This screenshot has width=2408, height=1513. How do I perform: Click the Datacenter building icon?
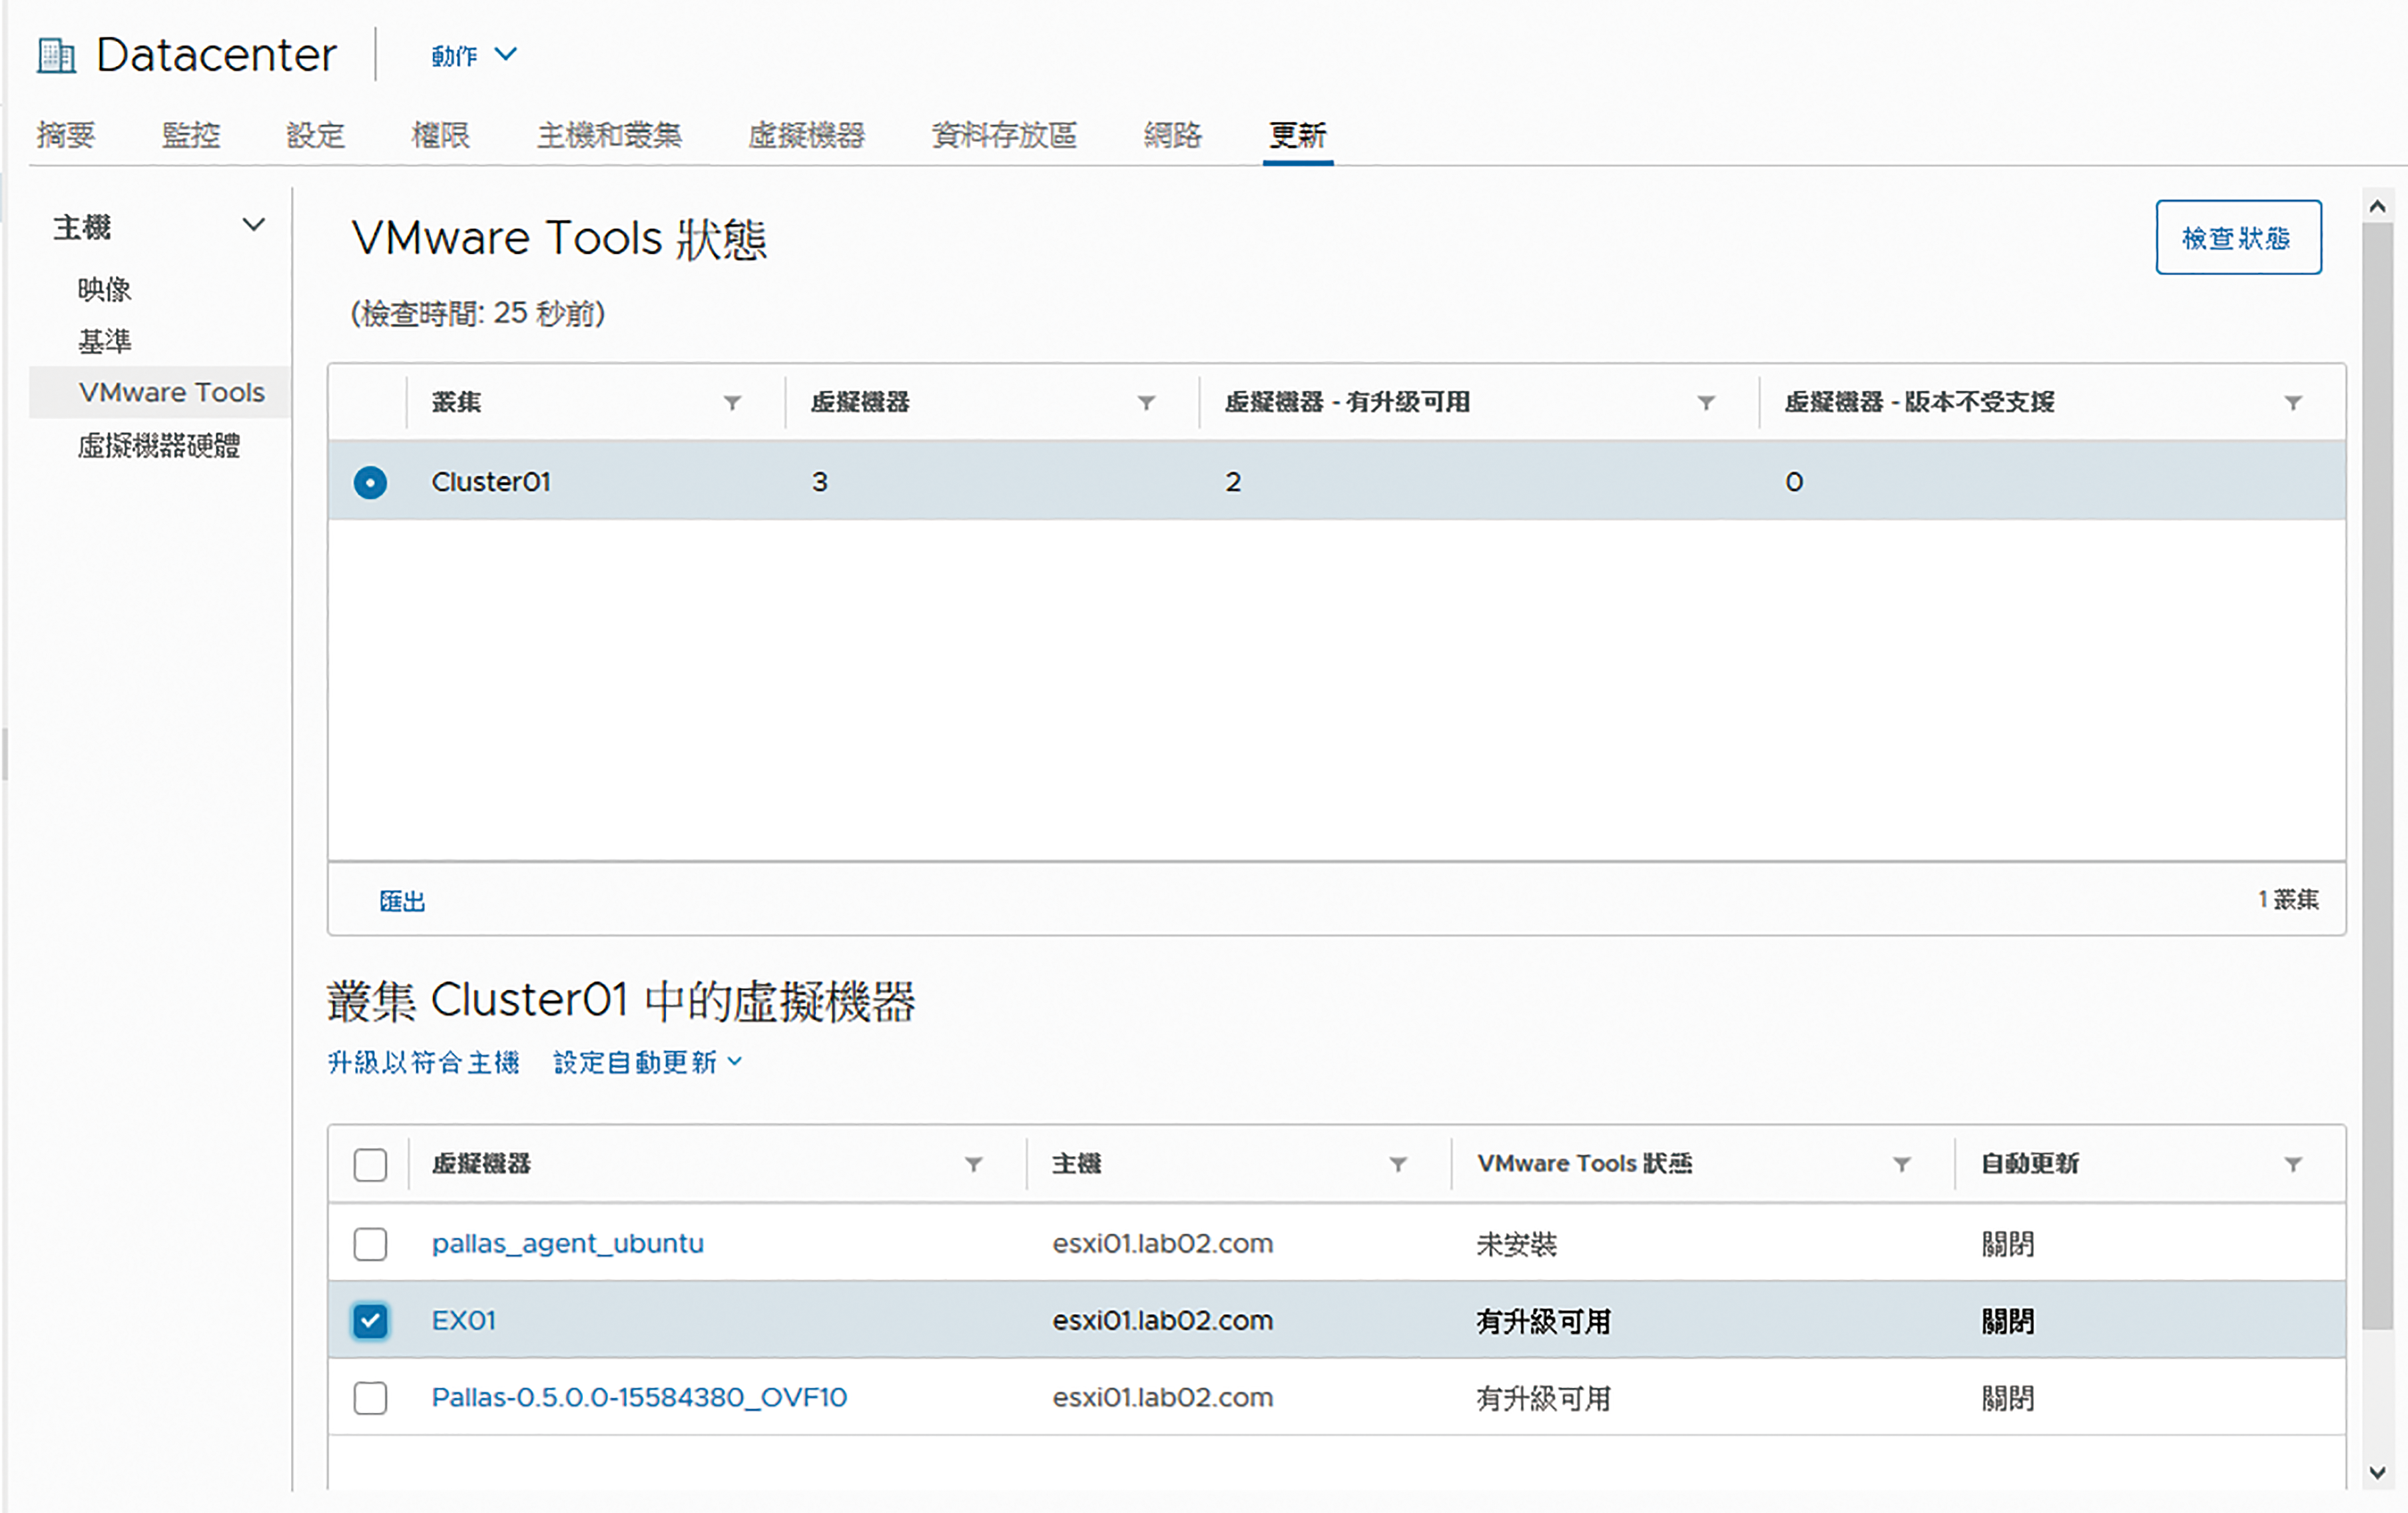coord(56,55)
